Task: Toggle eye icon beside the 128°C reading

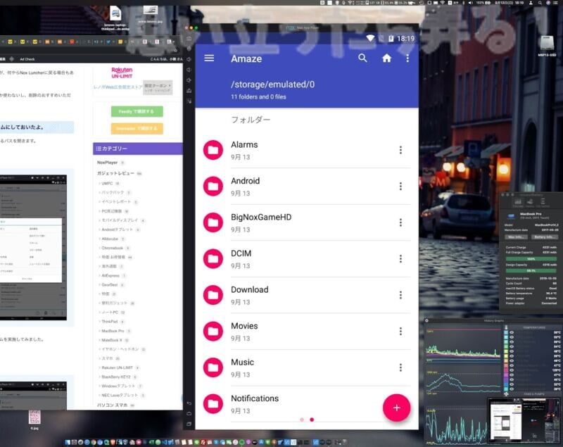Action: [512, 370]
